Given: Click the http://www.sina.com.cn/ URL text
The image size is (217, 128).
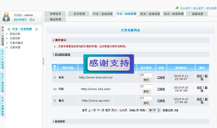Looking at the screenshot, I should (x=96, y=77).
